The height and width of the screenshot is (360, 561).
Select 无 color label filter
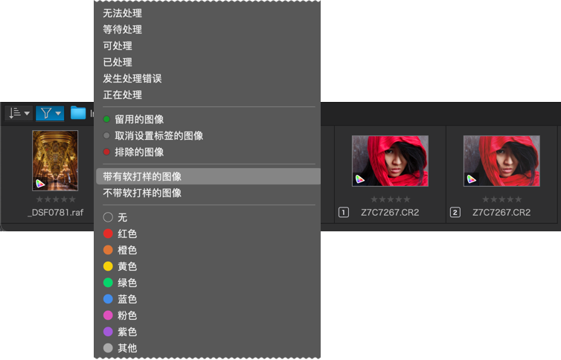208,217
